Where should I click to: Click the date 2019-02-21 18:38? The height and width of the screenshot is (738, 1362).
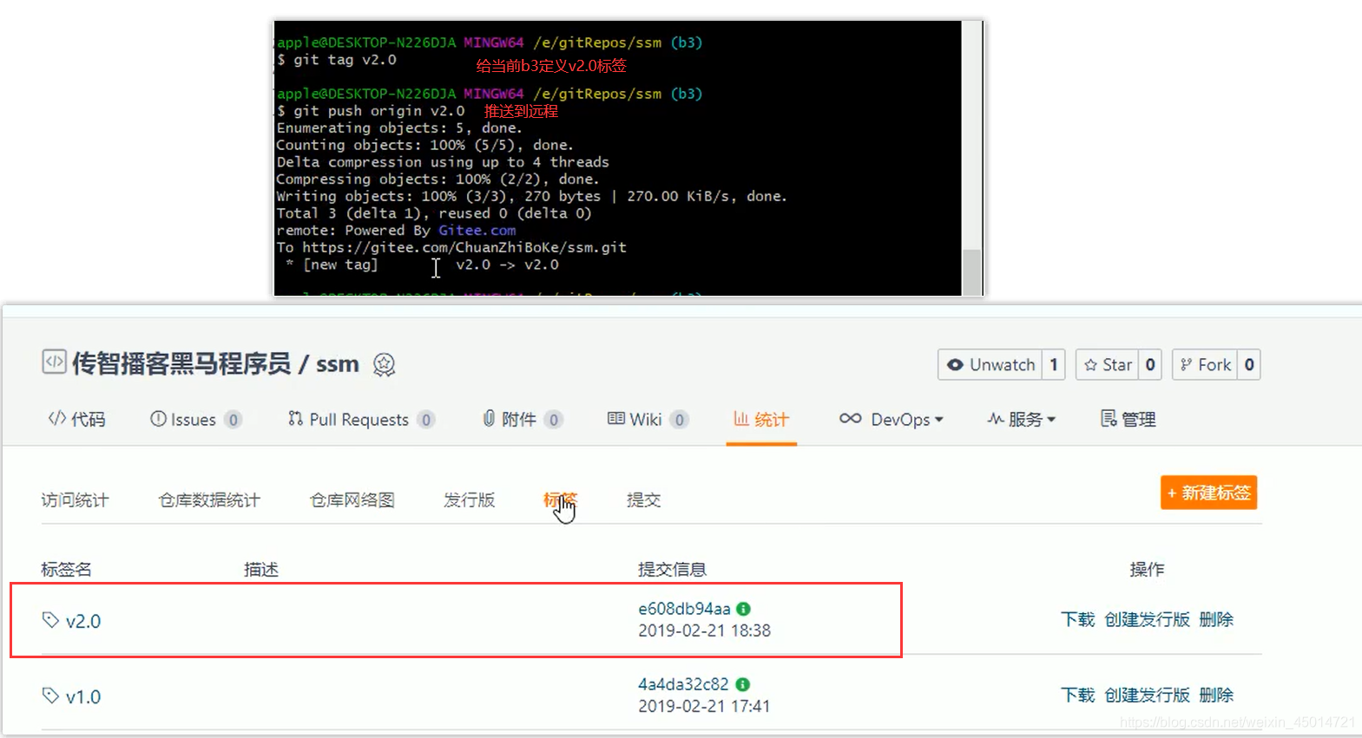tap(704, 630)
